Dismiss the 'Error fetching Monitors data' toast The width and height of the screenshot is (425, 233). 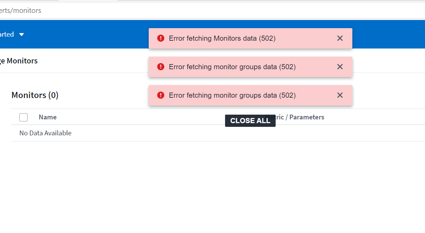340,38
